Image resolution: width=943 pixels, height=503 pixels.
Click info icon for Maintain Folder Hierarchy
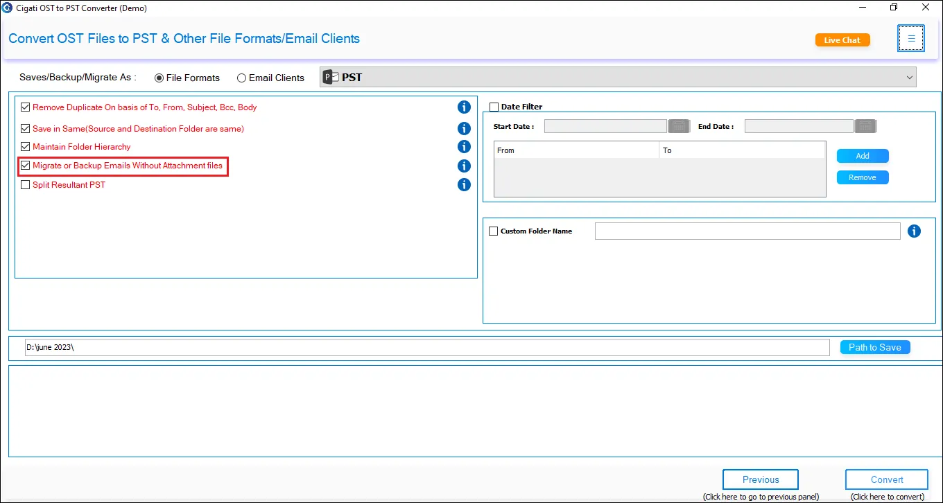point(464,146)
